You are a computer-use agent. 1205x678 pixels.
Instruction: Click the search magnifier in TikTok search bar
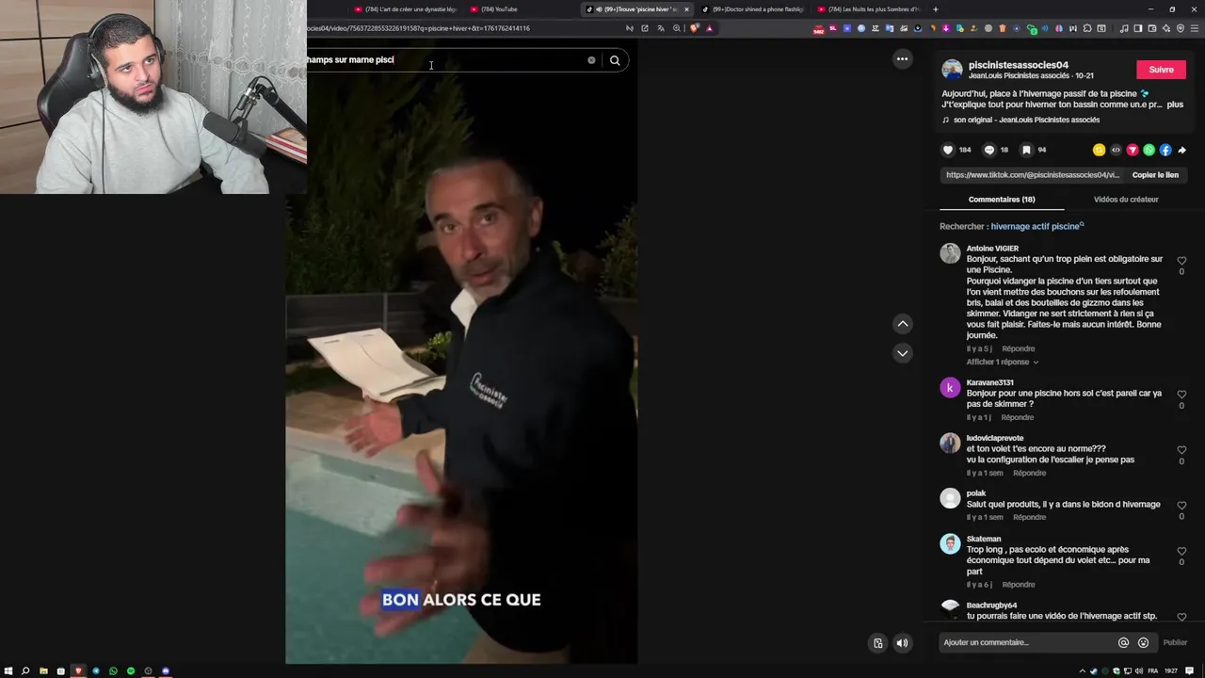(615, 60)
